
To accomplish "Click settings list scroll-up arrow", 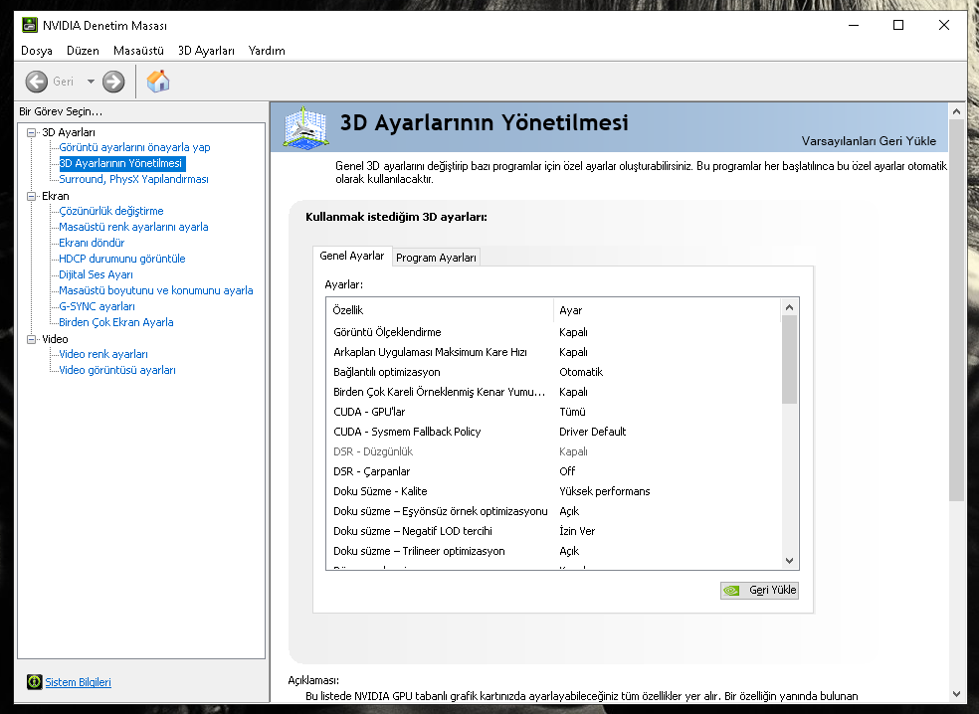I will click(789, 307).
